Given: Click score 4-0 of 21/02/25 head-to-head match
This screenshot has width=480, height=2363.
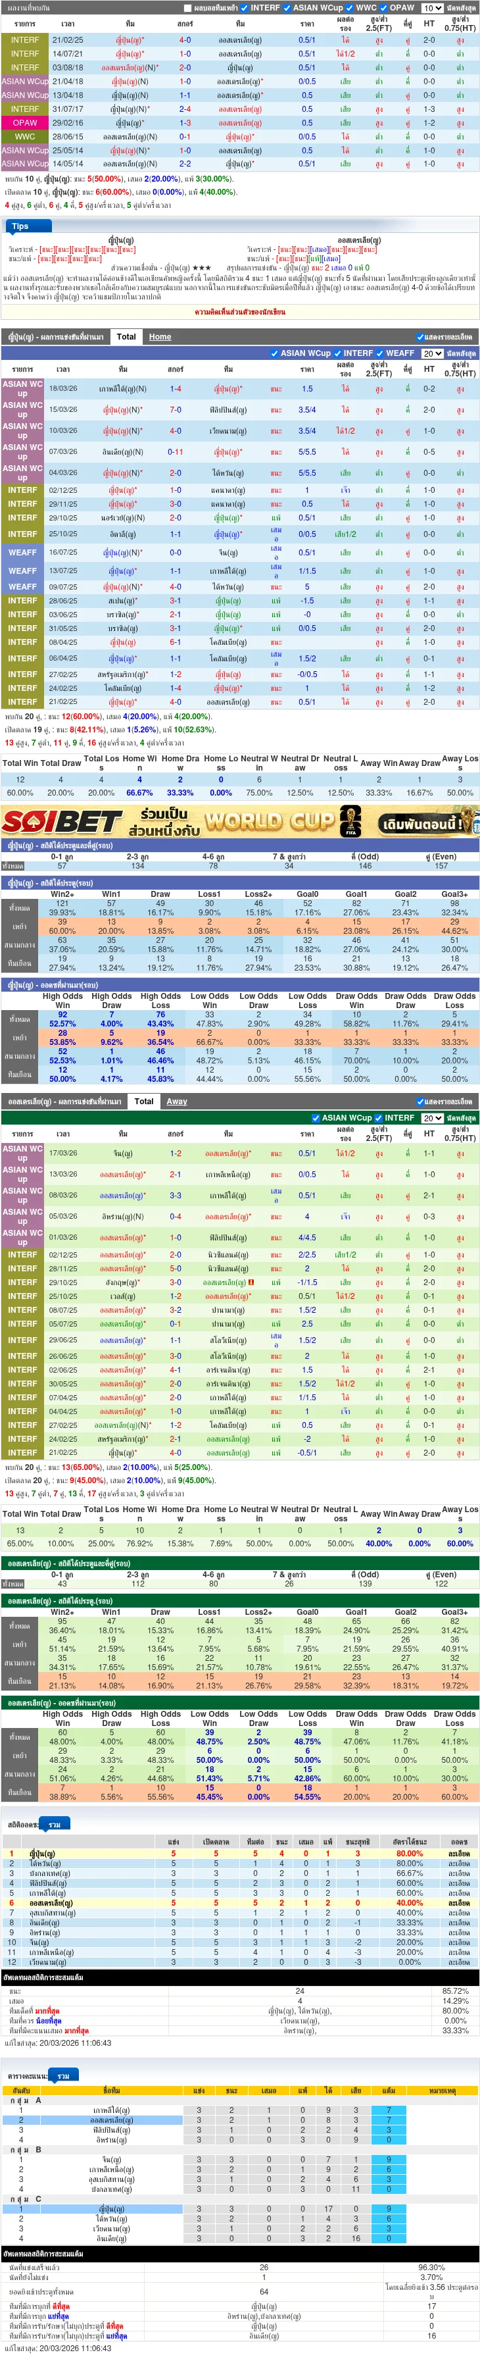Looking at the screenshot, I should click(185, 40).
